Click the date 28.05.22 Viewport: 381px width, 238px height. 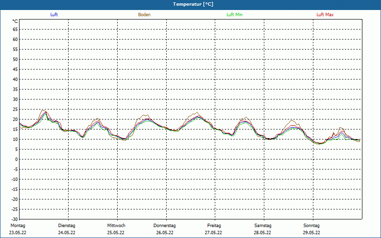click(x=262, y=233)
